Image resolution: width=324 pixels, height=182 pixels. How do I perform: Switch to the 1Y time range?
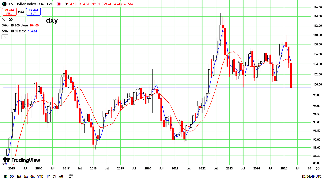48,176
